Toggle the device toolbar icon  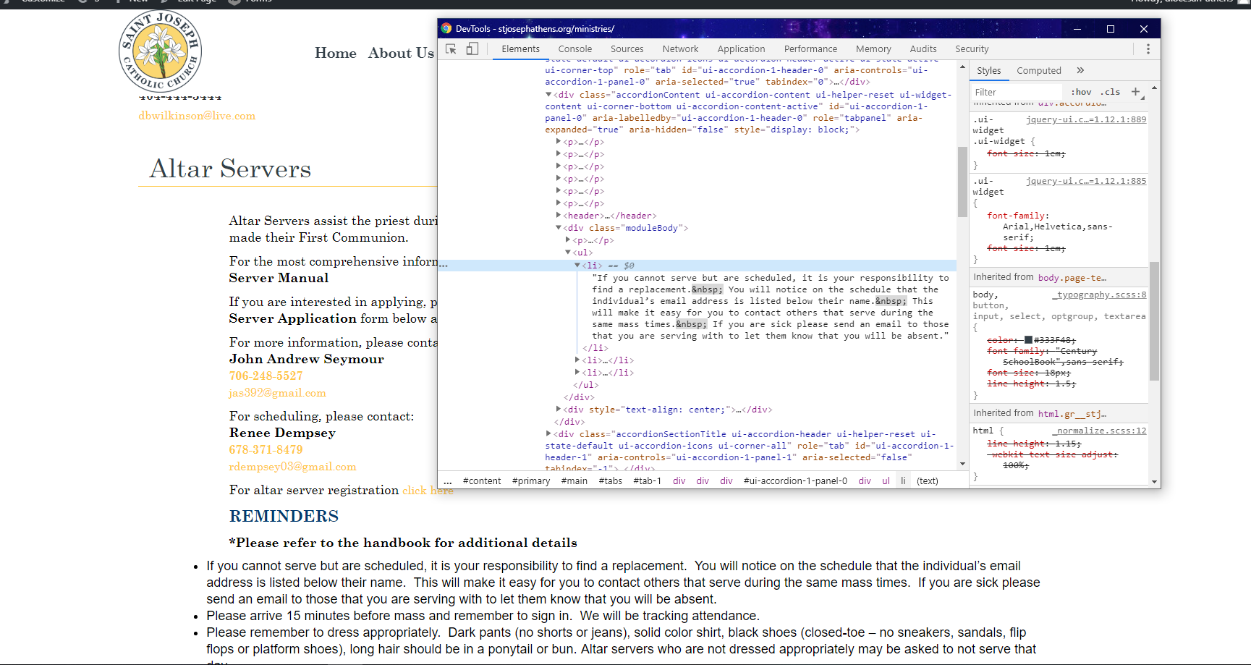(472, 49)
